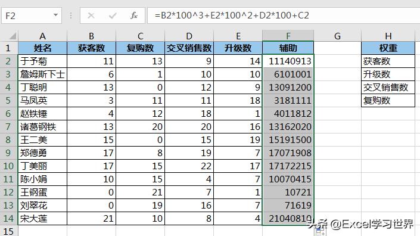Select name cell 赵铁锤
Viewport: 420px width, 236px height.
(x=42, y=114)
